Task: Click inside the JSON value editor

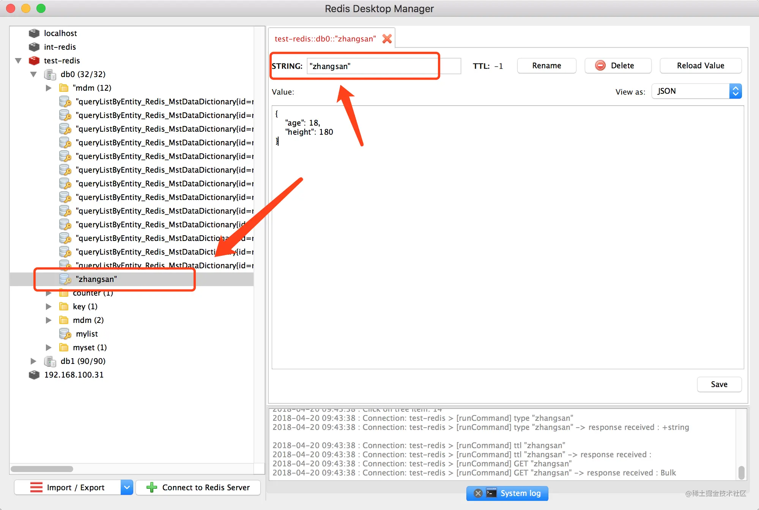Action: [x=508, y=237]
